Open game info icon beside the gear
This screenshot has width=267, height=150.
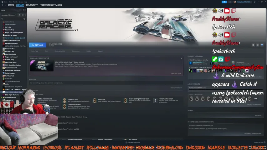click(258, 45)
